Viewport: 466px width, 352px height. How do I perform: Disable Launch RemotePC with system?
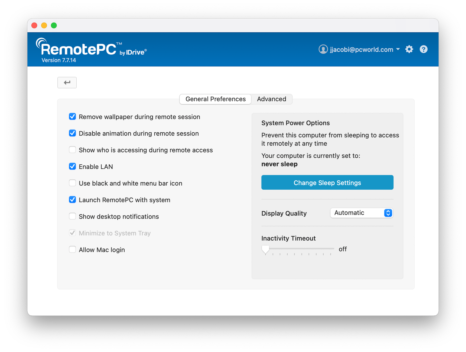pos(72,200)
